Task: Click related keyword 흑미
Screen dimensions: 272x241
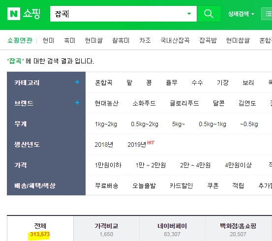Action: click(69, 40)
